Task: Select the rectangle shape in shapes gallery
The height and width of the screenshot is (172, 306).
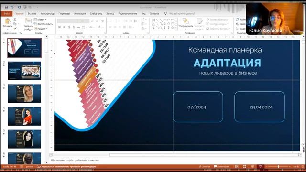Action: pos(165,20)
